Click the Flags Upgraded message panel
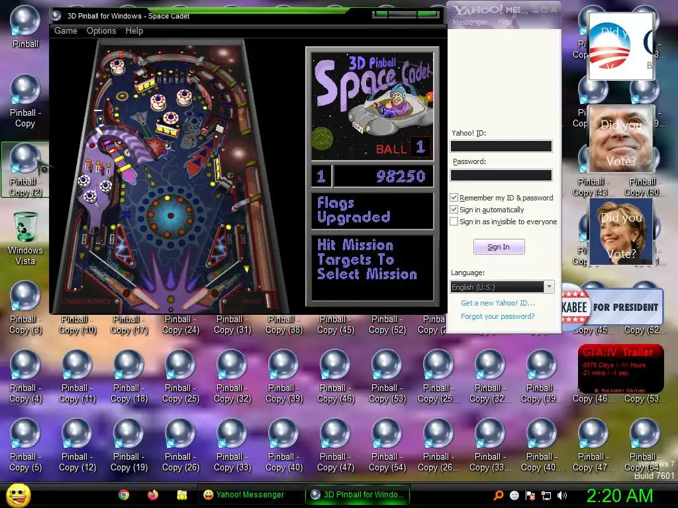This screenshot has height=508, width=678. point(373,210)
